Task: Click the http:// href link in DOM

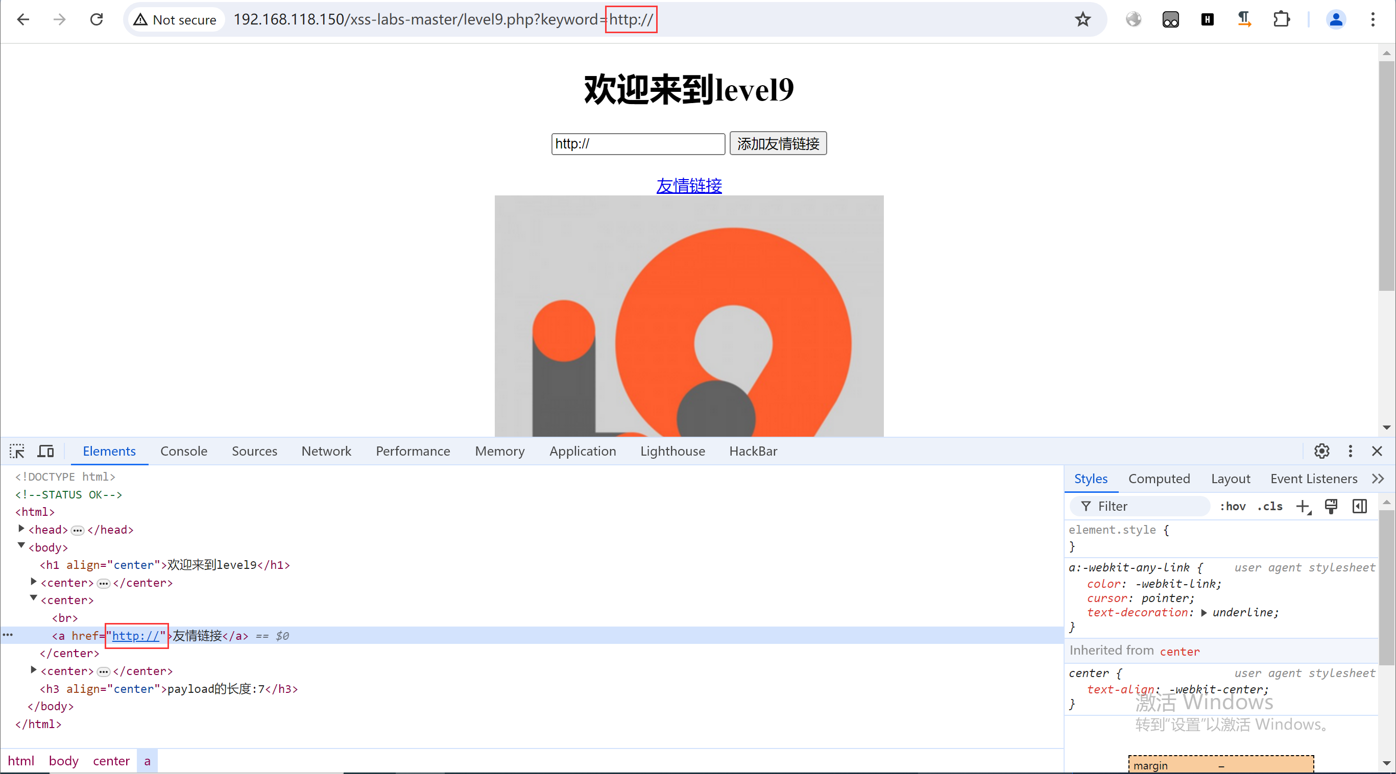Action: 135,636
